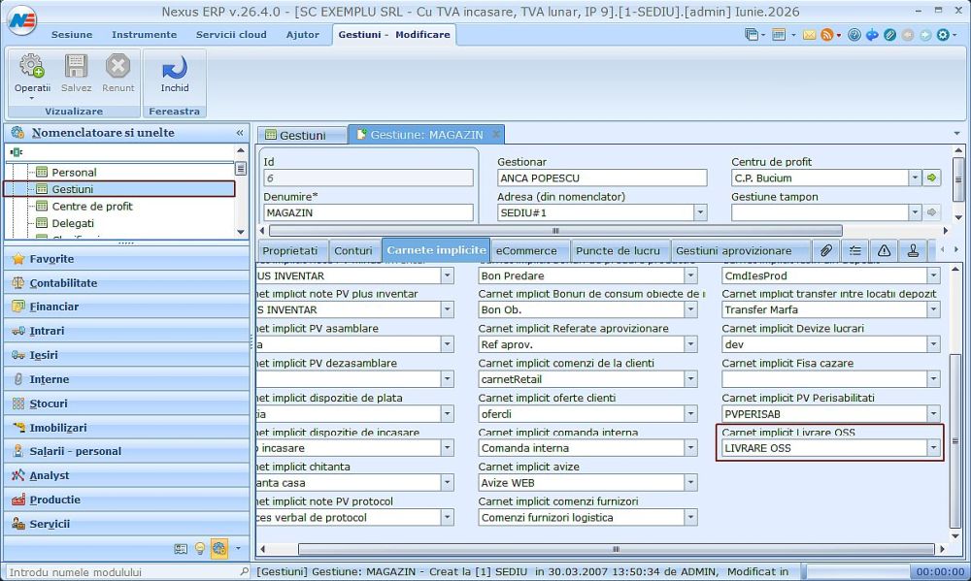Click the paperclip tab icon

pos(826,250)
